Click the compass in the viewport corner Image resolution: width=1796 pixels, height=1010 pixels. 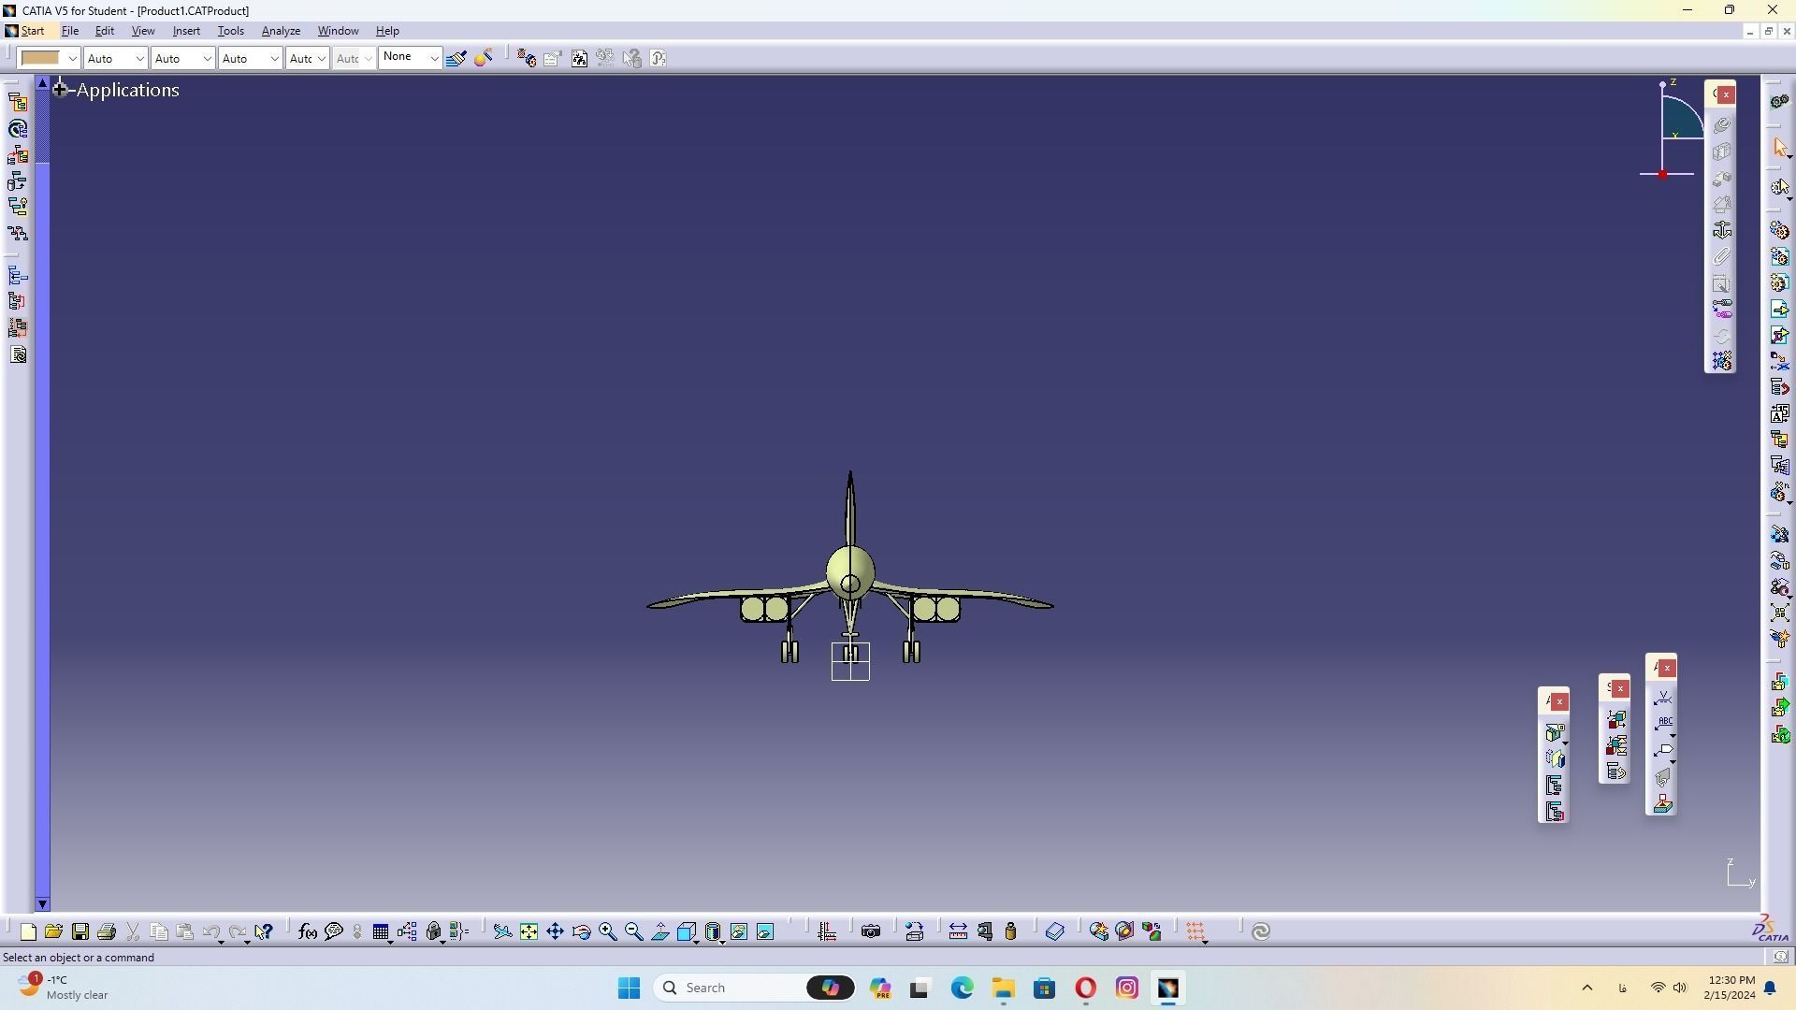click(1672, 131)
